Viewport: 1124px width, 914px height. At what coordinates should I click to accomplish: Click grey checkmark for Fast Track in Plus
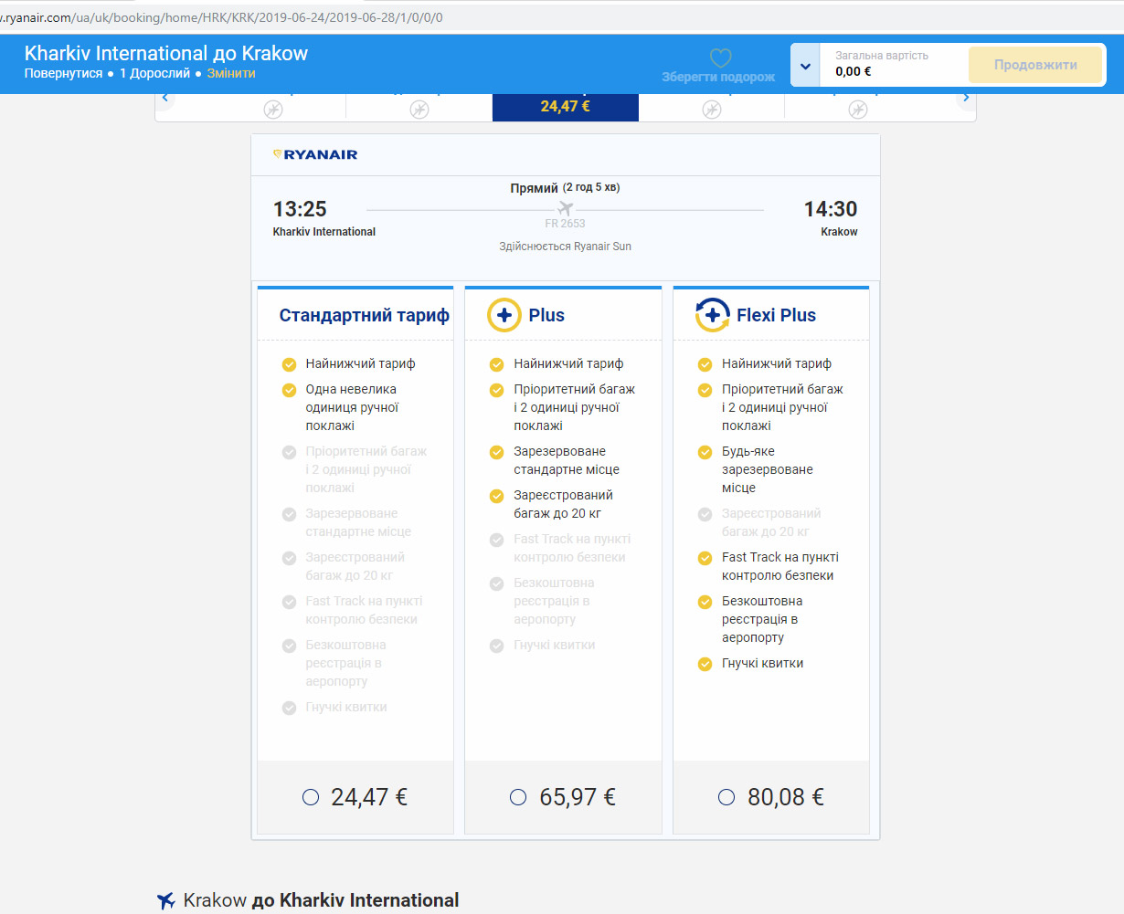click(x=496, y=540)
